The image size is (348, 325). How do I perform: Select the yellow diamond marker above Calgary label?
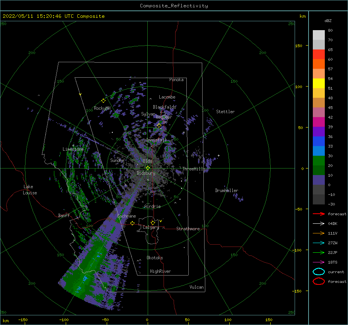[153, 223]
